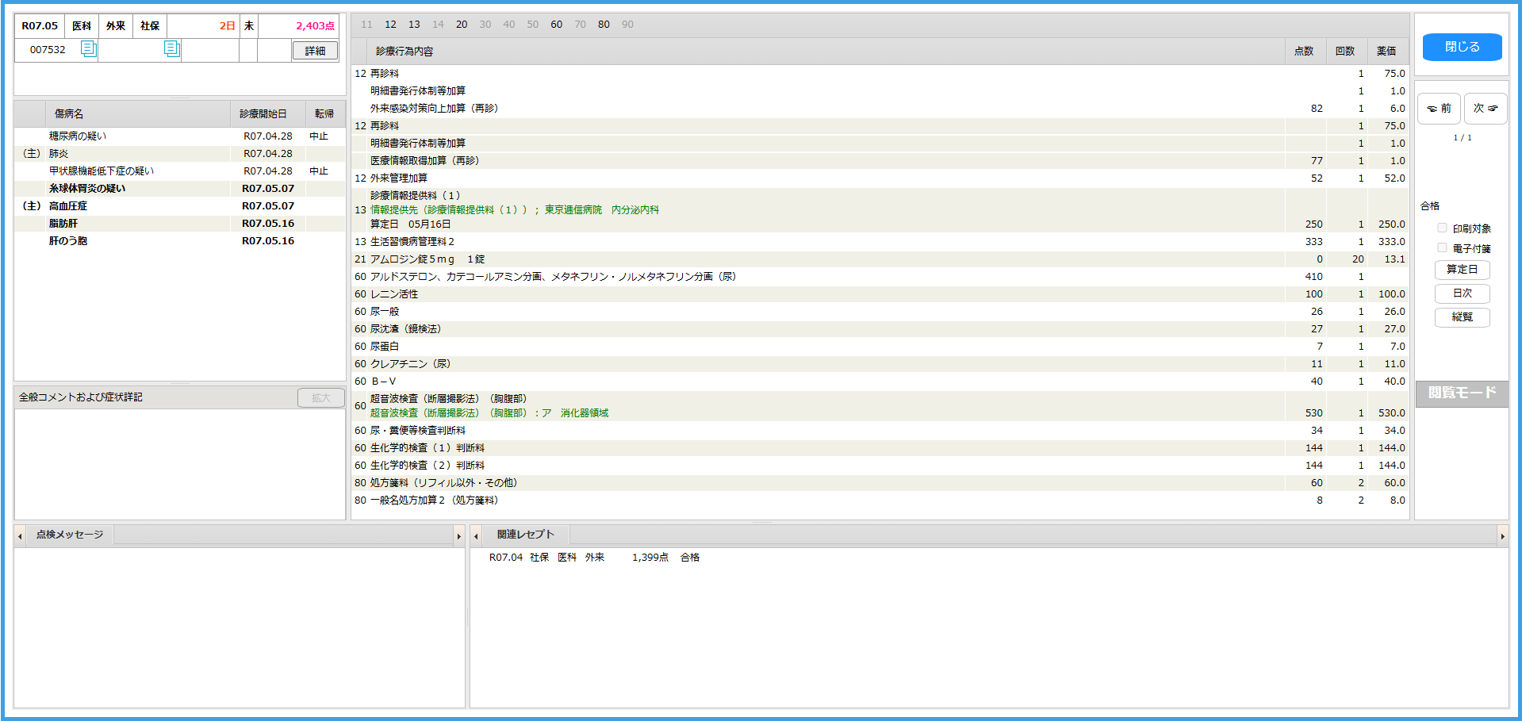1522x721 pixels.
Task: Select category tab 14
Action: pyautogui.click(x=438, y=25)
